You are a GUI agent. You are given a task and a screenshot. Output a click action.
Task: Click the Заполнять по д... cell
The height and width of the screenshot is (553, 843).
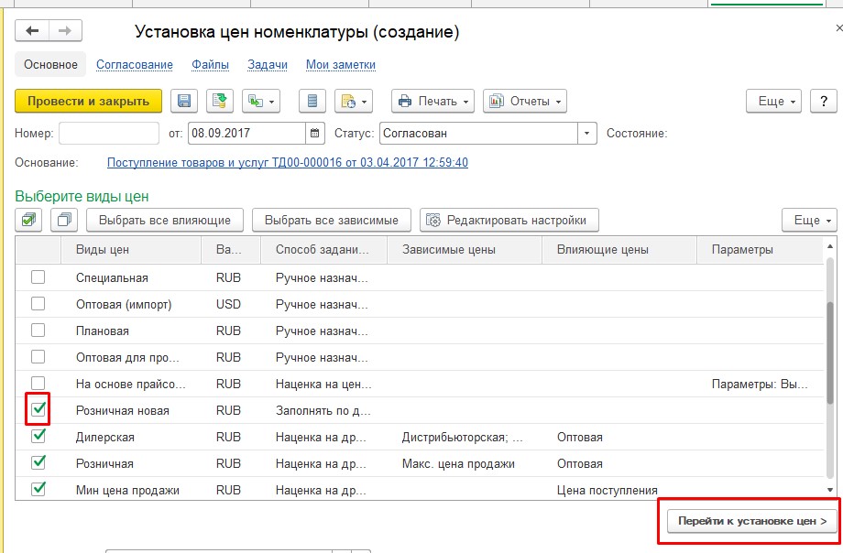pyautogui.click(x=323, y=410)
